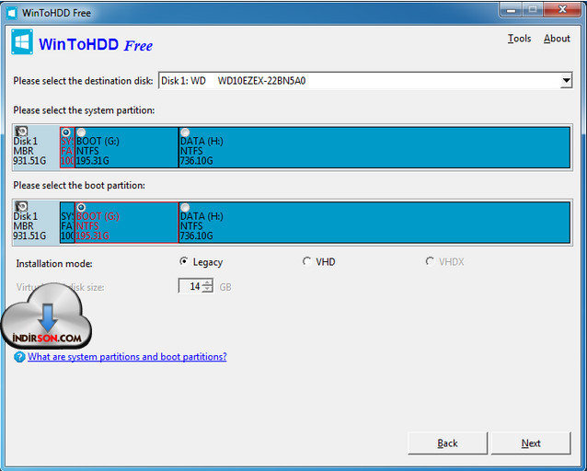
Task: Click Disk 1 drive icon in system partition panel
Action: 21,131
